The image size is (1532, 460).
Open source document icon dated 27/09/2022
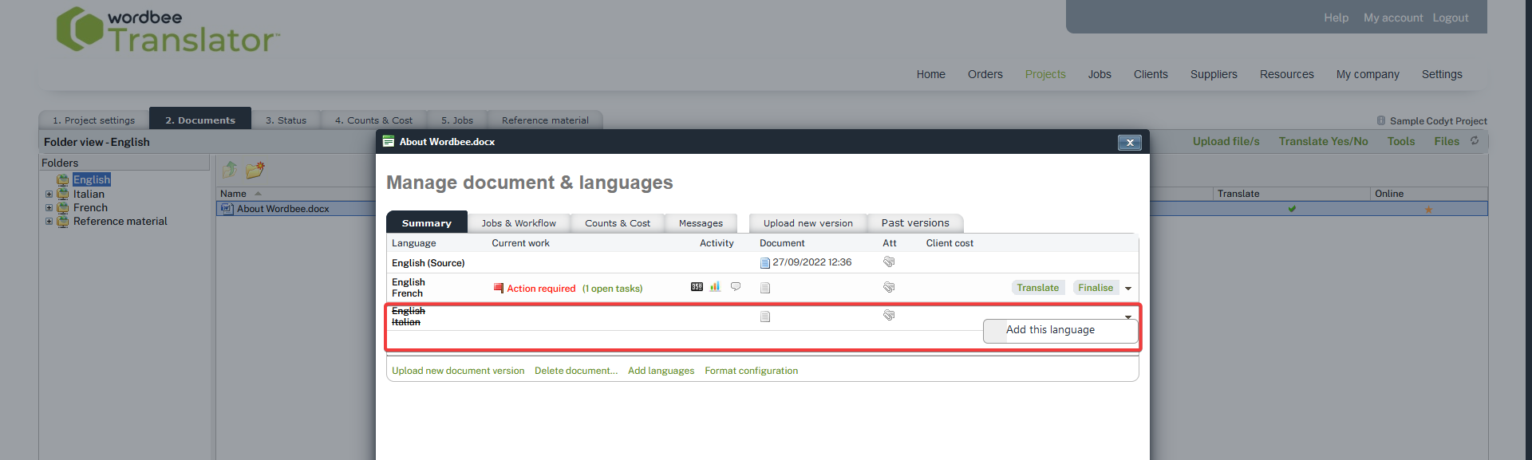click(x=764, y=263)
